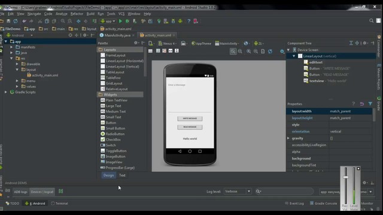Open the VCS menu
The image size is (383, 215).
pos(121,14)
